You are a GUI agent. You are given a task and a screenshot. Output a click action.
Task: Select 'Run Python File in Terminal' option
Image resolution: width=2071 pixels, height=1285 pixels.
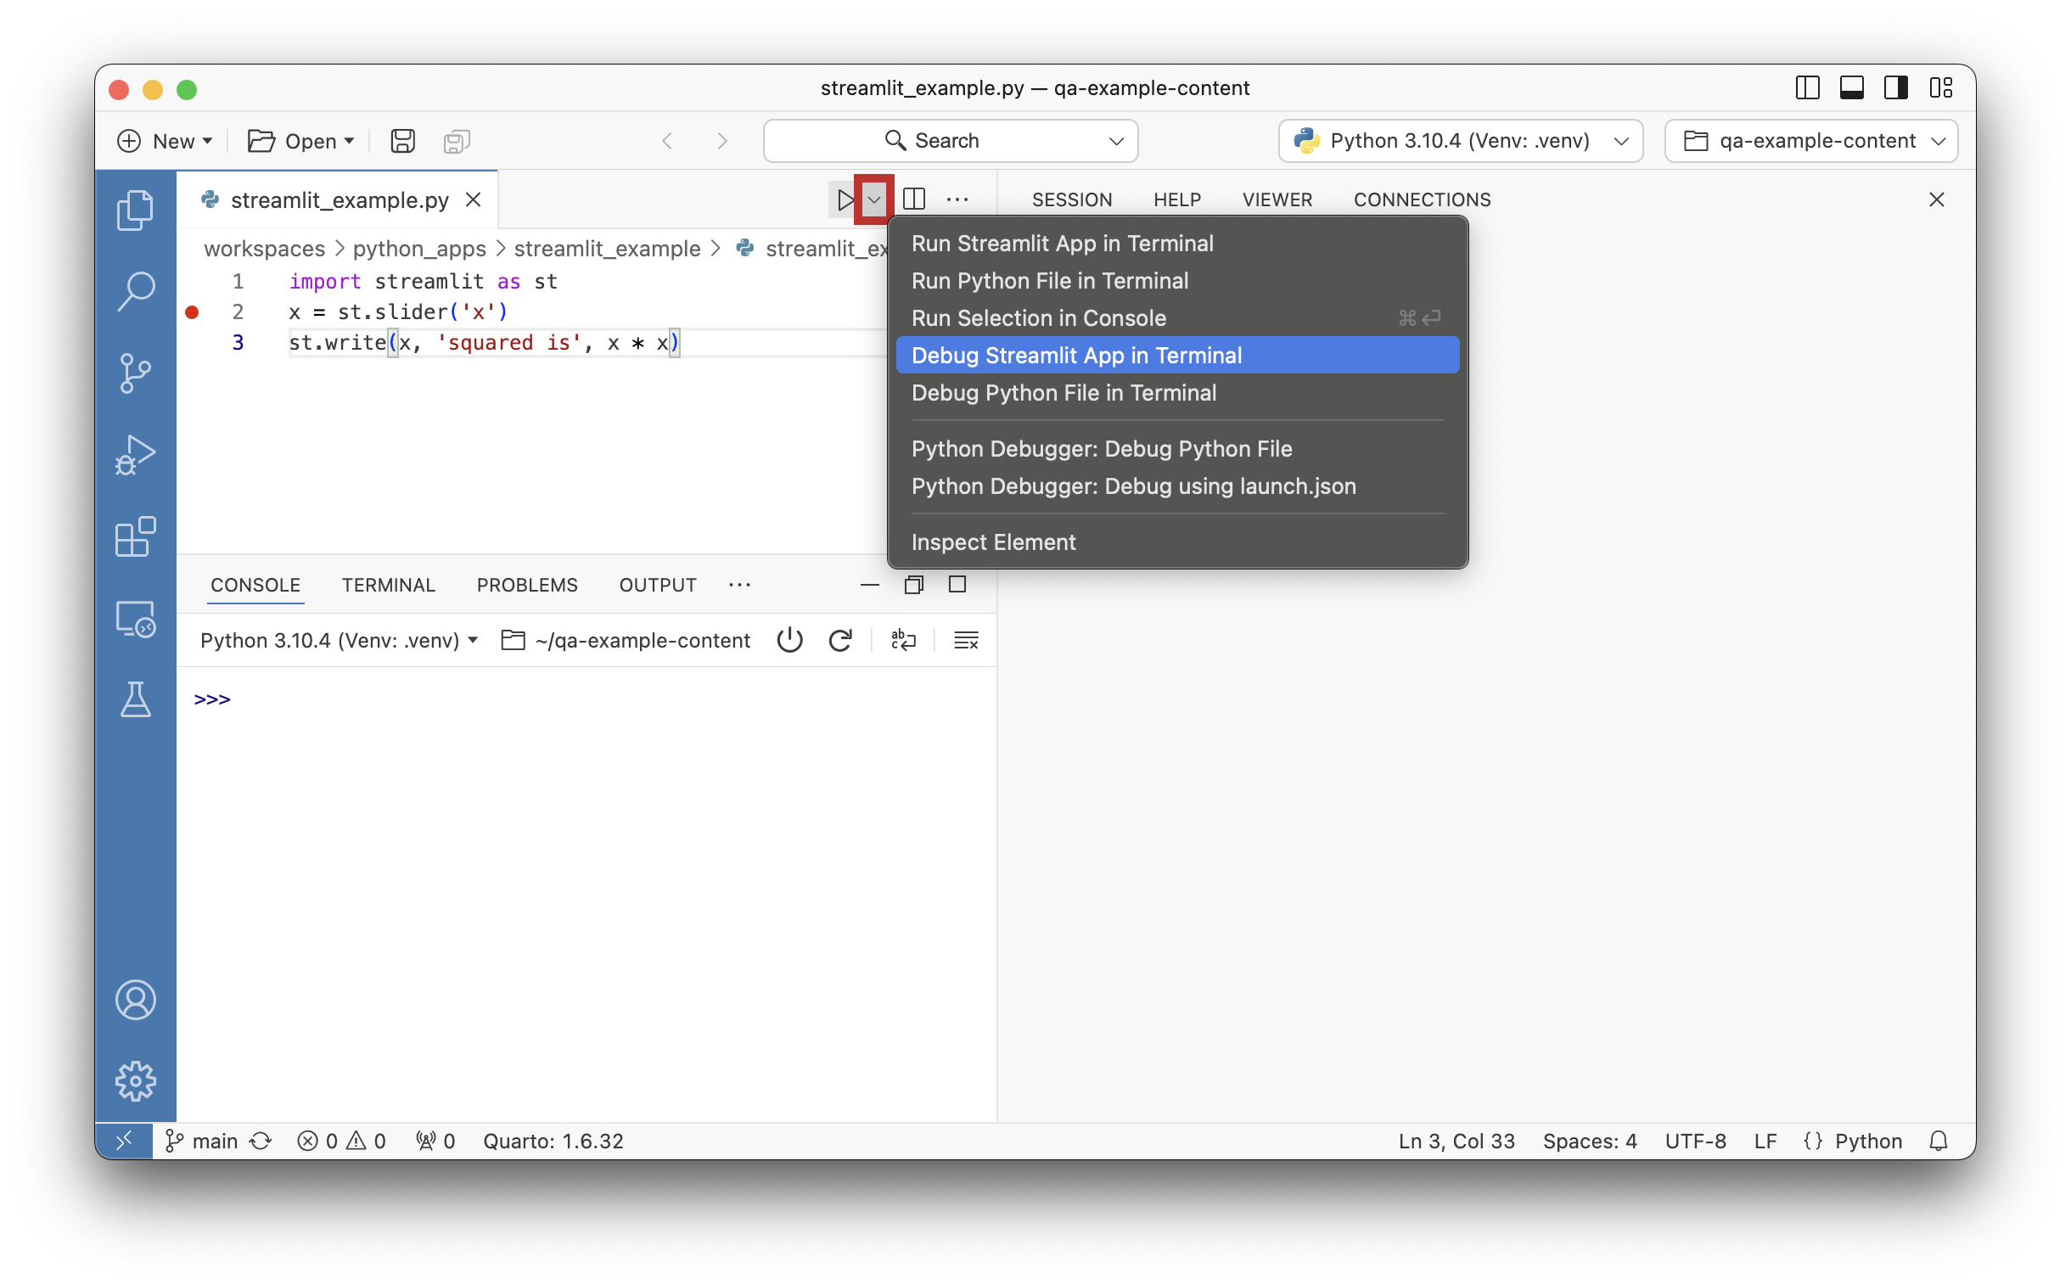pos(1050,280)
